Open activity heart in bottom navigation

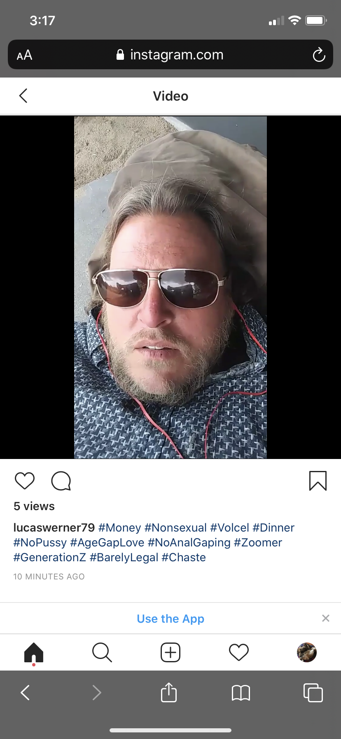tap(239, 653)
